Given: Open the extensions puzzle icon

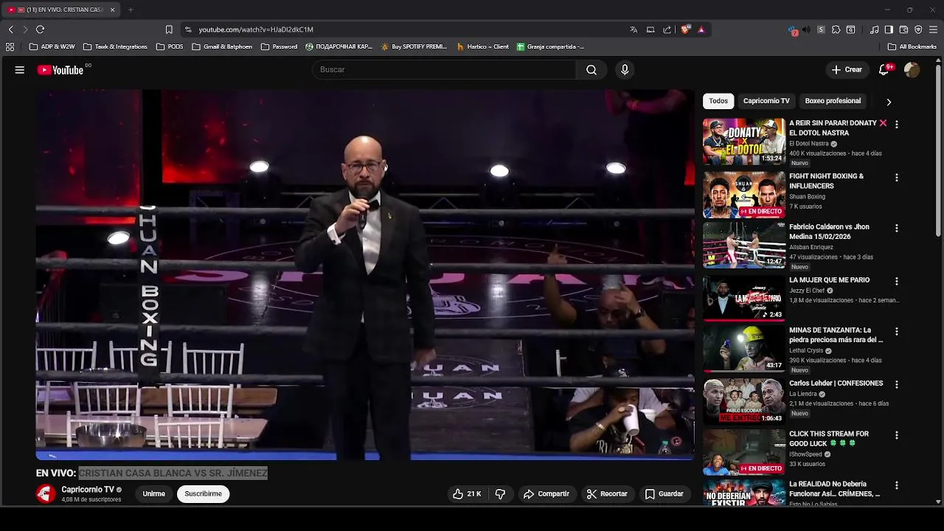Looking at the screenshot, I should pyautogui.click(x=836, y=29).
